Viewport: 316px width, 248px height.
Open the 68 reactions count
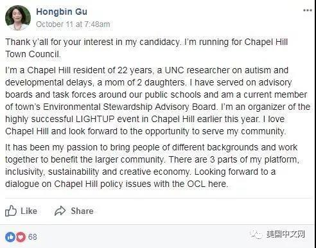tap(33, 237)
